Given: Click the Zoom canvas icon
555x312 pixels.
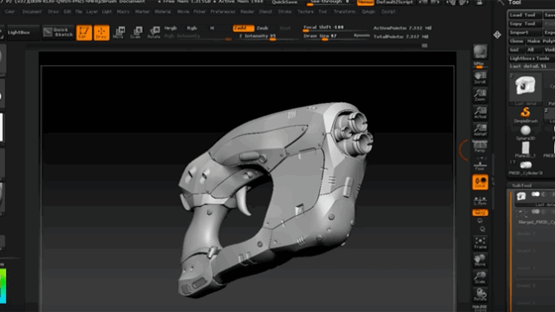Looking at the screenshot, I should coord(480,95).
